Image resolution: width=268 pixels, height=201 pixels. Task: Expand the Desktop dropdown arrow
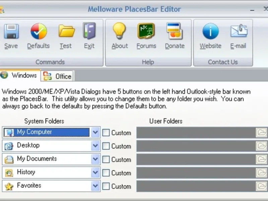(x=95, y=146)
